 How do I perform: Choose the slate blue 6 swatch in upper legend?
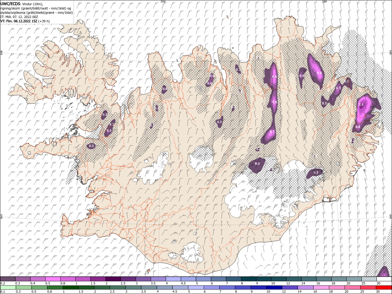coord(218,279)
